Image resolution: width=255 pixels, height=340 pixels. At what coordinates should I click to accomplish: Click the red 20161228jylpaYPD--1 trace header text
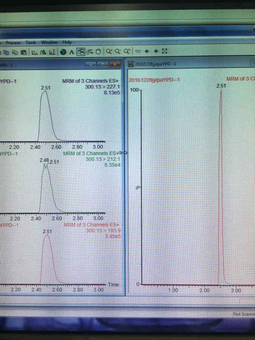coord(154,80)
